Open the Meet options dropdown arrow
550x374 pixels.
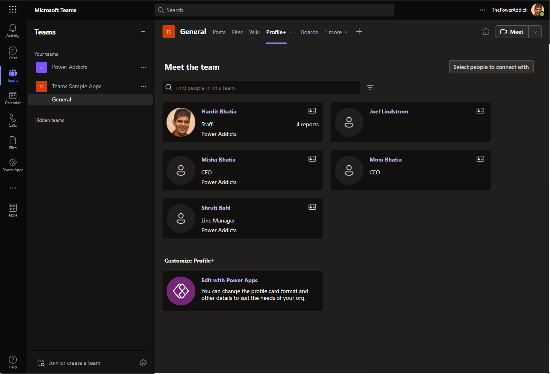535,32
